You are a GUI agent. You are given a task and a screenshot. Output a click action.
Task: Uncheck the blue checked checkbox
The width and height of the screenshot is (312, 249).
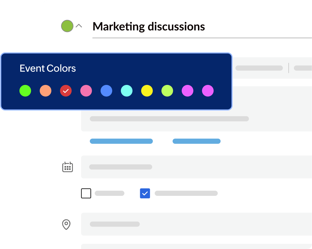tap(145, 193)
